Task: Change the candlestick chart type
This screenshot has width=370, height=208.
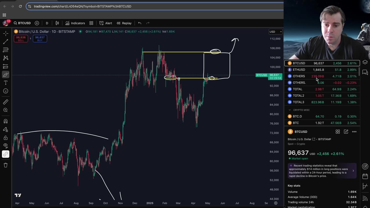Action: pyautogui.click(x=57, y=23)
